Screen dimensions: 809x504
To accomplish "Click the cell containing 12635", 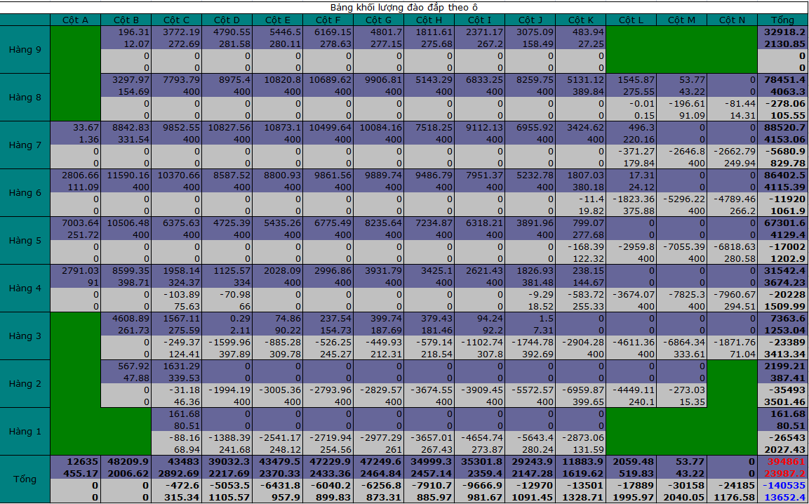I will [75, 462].
